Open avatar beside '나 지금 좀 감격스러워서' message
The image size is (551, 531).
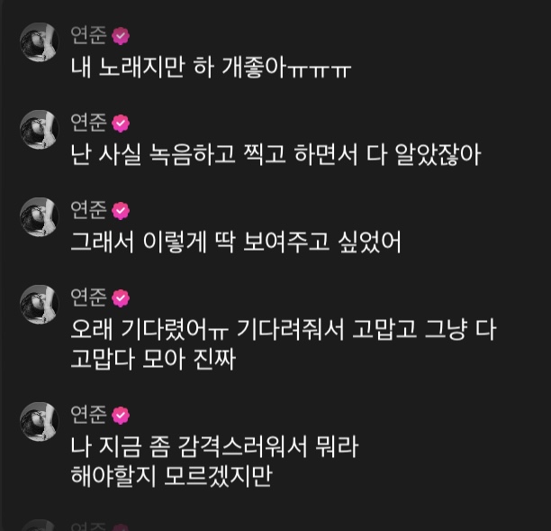click(x=39, y=422)
